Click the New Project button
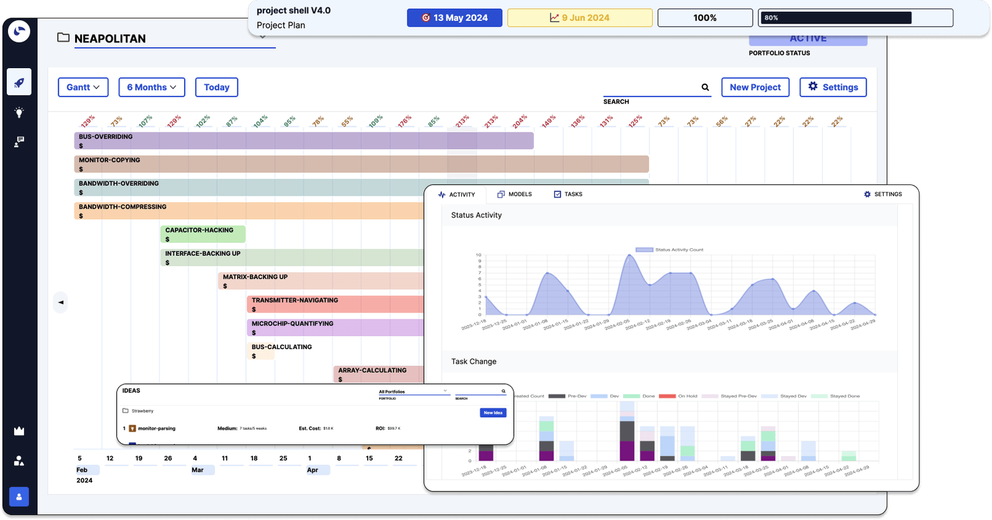This screenshot has width=992, height=520. click(755, 87)
